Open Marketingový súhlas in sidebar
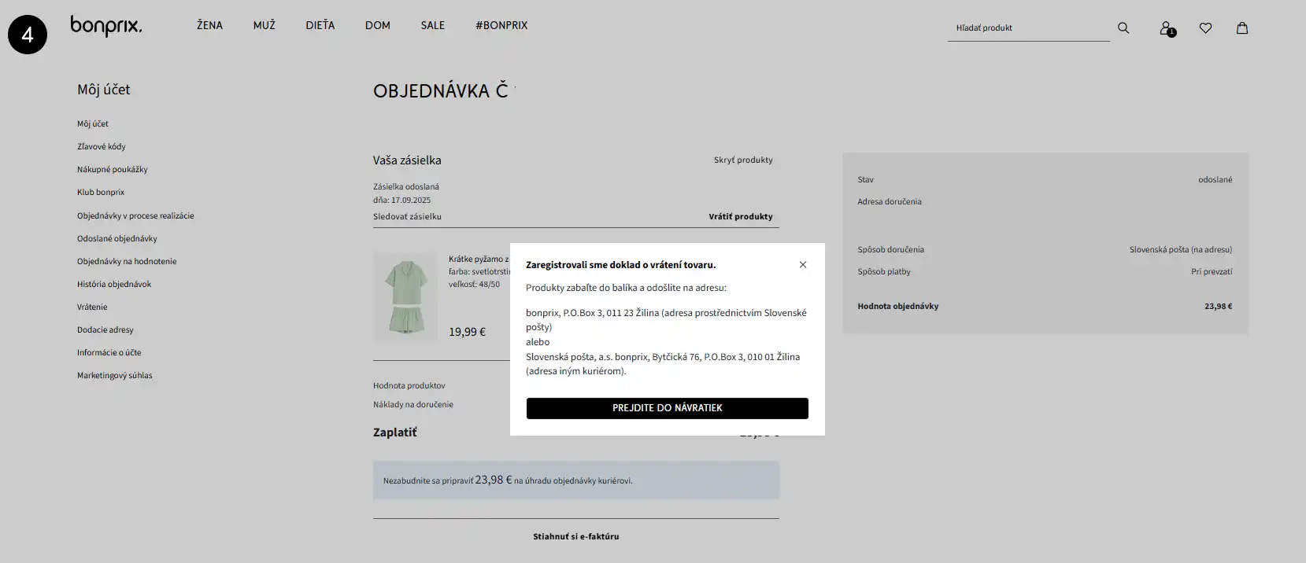The image size is (1306, 563). (x=115, y=375)
